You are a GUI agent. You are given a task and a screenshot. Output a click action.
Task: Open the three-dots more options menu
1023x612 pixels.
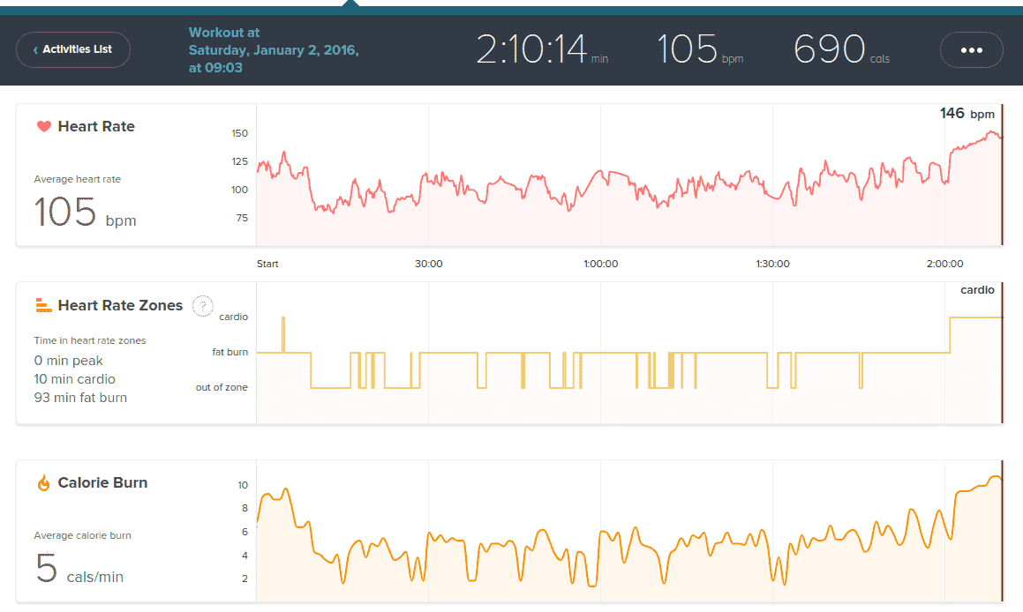point(971,50)
